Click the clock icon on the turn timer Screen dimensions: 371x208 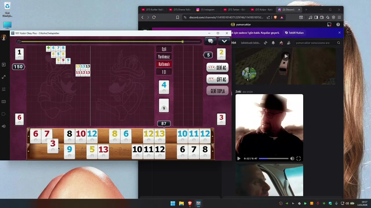(x=19, y=42)
